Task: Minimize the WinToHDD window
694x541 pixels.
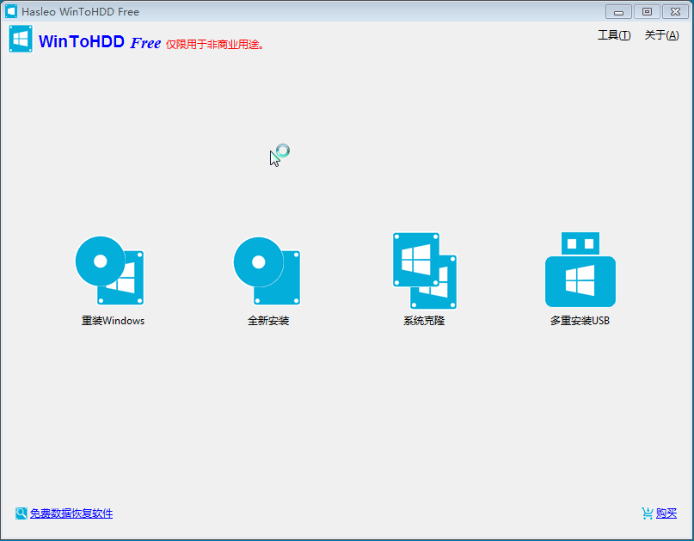Action: 618,11
